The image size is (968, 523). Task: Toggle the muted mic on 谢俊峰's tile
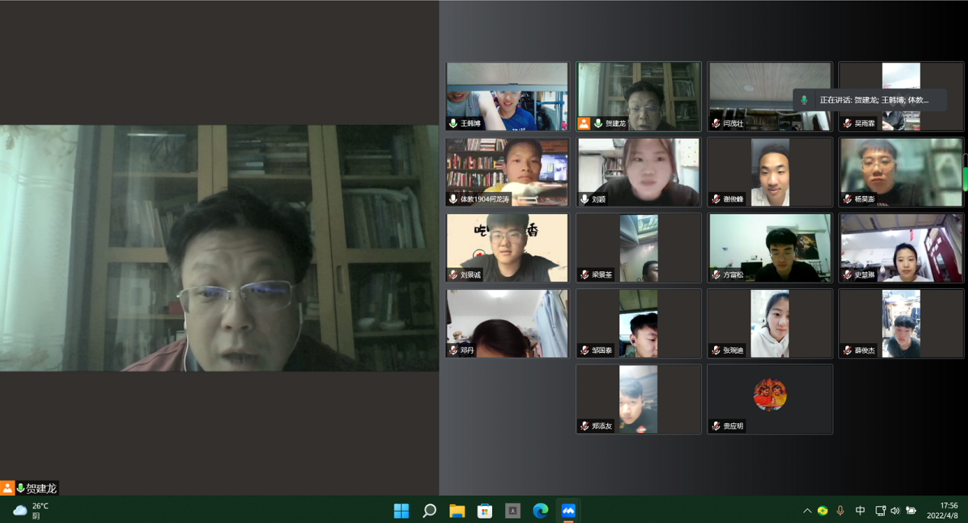[716, 199]
